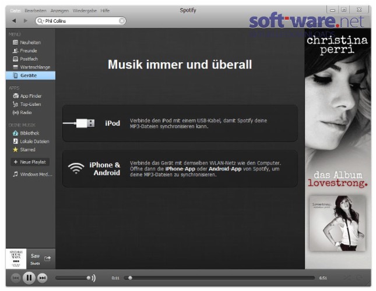Skip to the next track

43,278
